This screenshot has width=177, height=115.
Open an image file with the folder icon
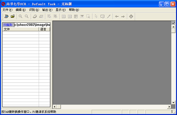(13, 17)
